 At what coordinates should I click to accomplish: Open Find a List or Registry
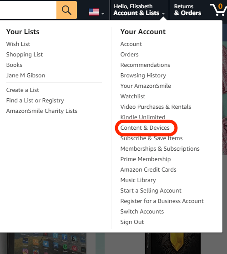pos(35,101)
